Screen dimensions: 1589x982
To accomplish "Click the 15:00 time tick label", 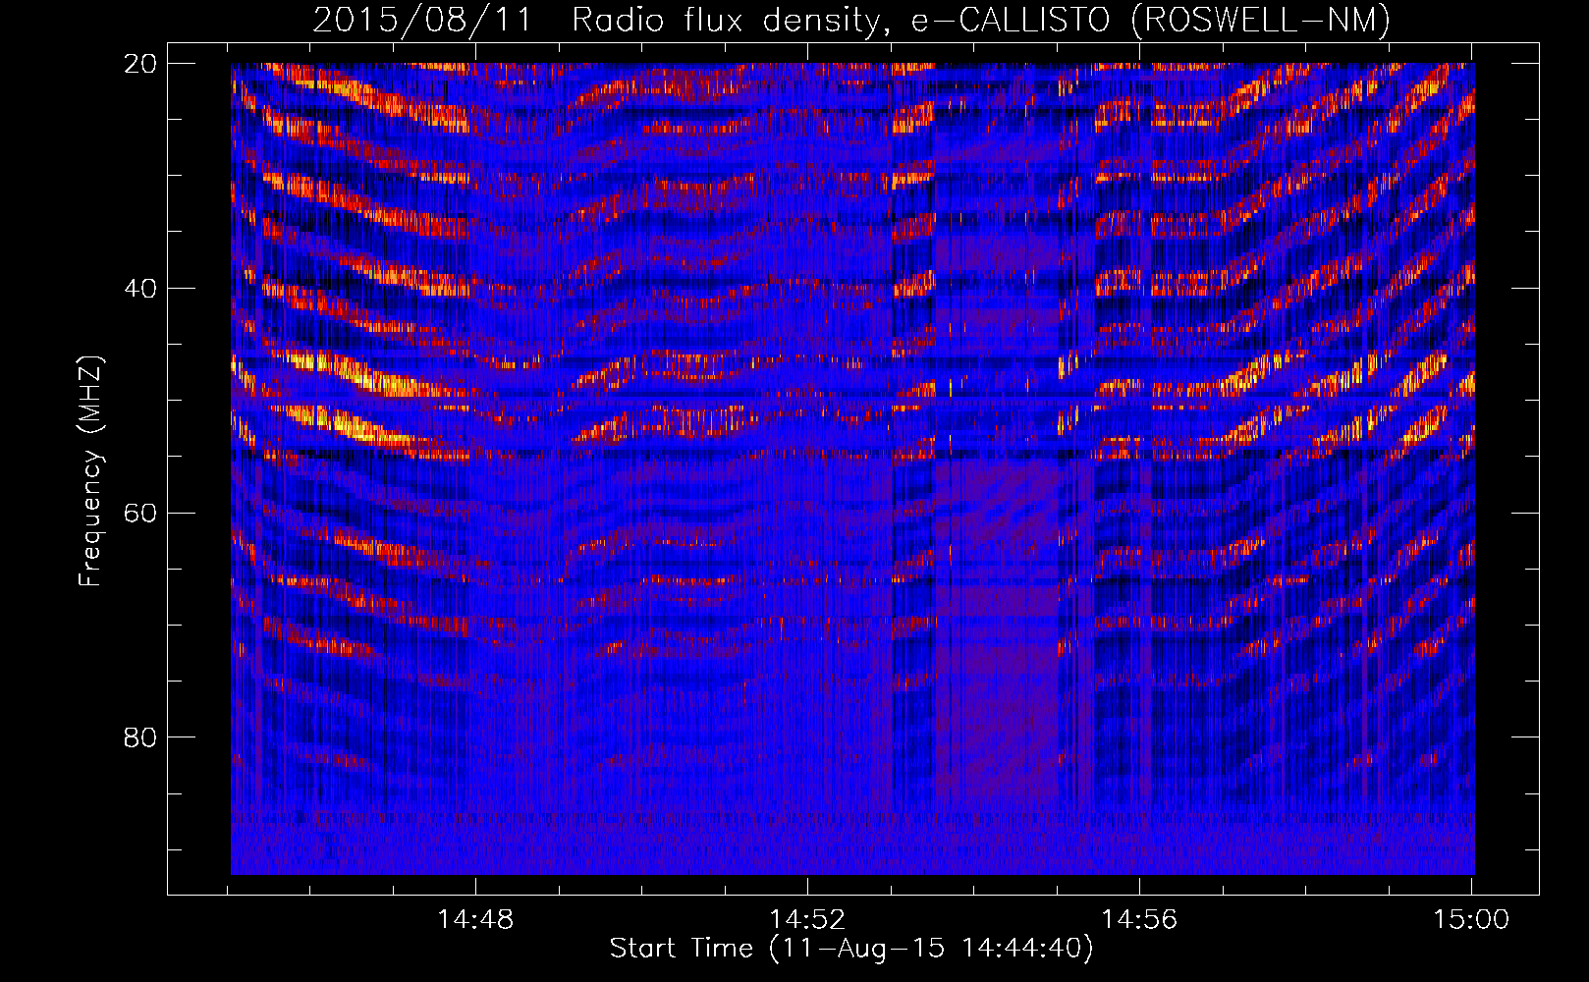I will [x=1471, y=920].
